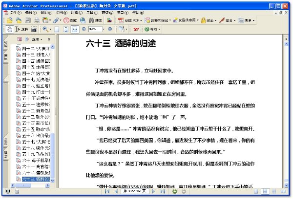The height and width of the screenshot is (199, 293).
Task: Select the Snapshot camera tool
Action: (34, 29)
